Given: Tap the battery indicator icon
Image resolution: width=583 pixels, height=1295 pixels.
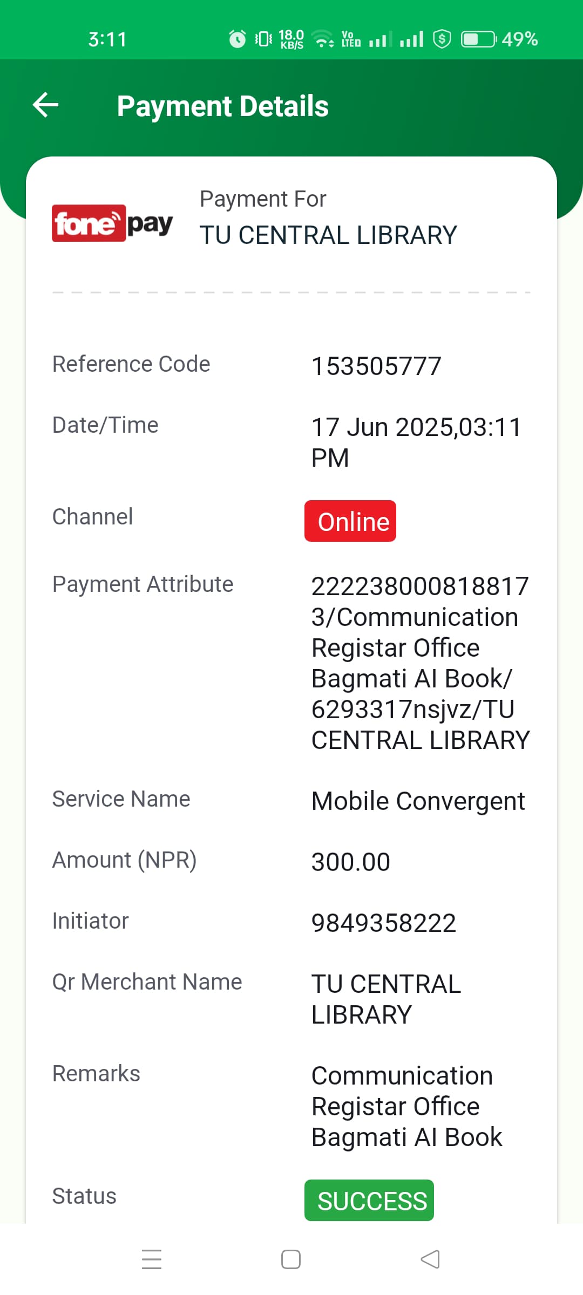Looking at the screenshot, I should (x=478, y=39).
